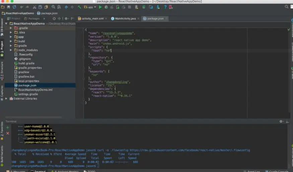Click the Find magnifier toolbar icon
Screen dimensions: 293x172
point(53,7)
